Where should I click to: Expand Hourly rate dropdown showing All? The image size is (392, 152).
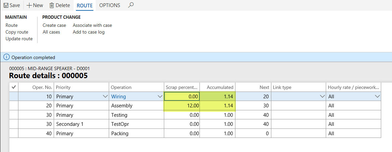(x=376, y=97)
